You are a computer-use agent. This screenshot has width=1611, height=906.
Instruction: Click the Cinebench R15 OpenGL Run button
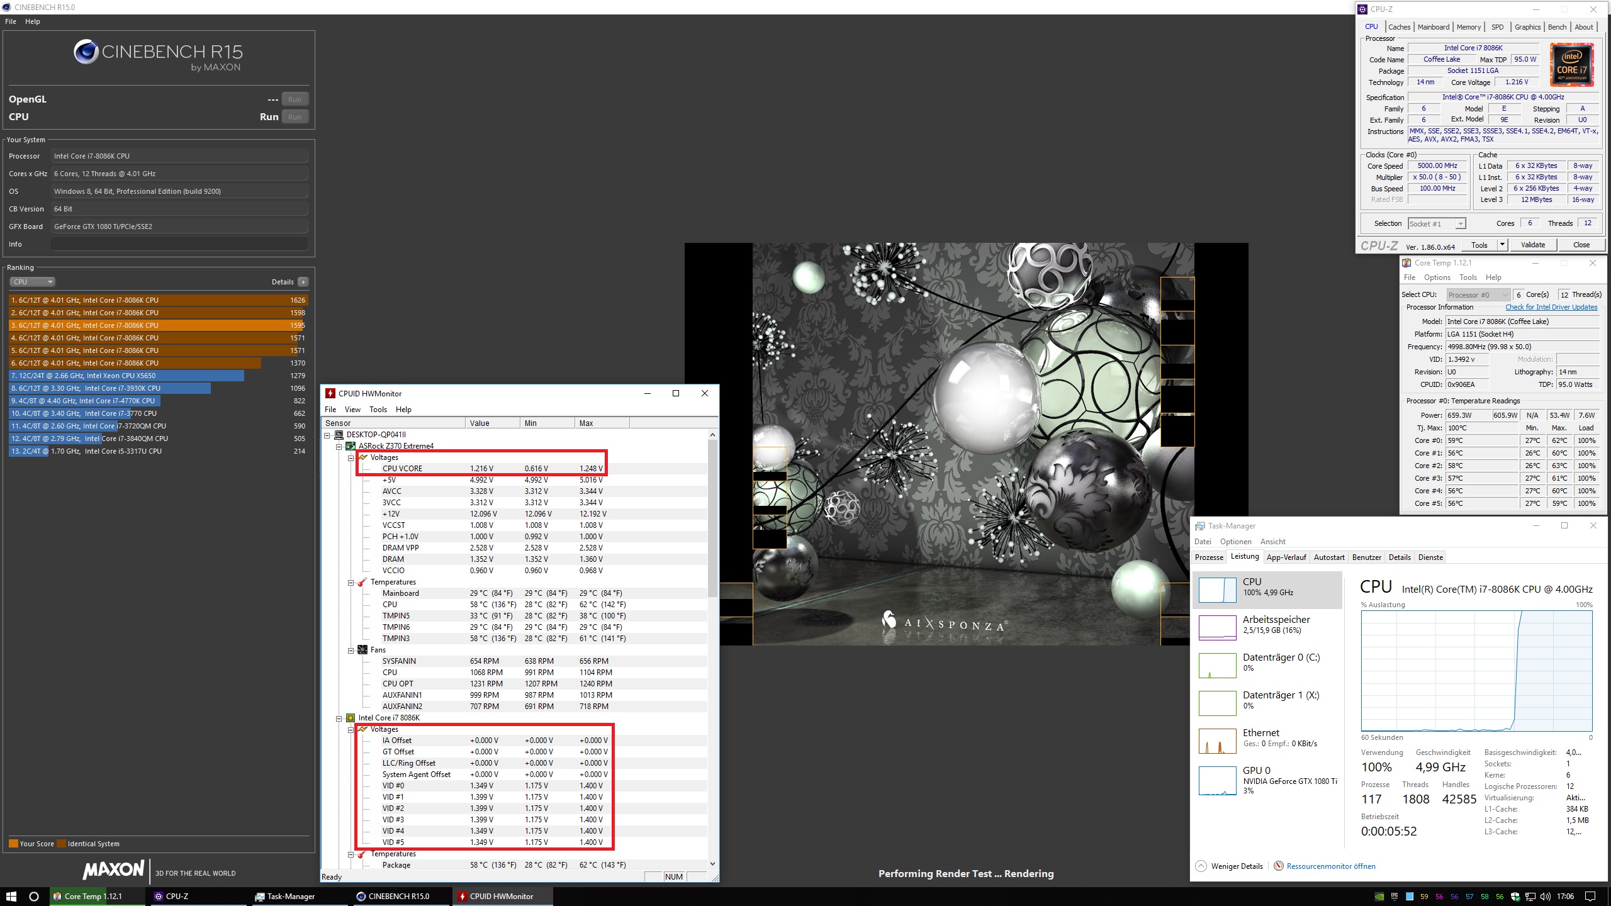(x=295, y=98)
